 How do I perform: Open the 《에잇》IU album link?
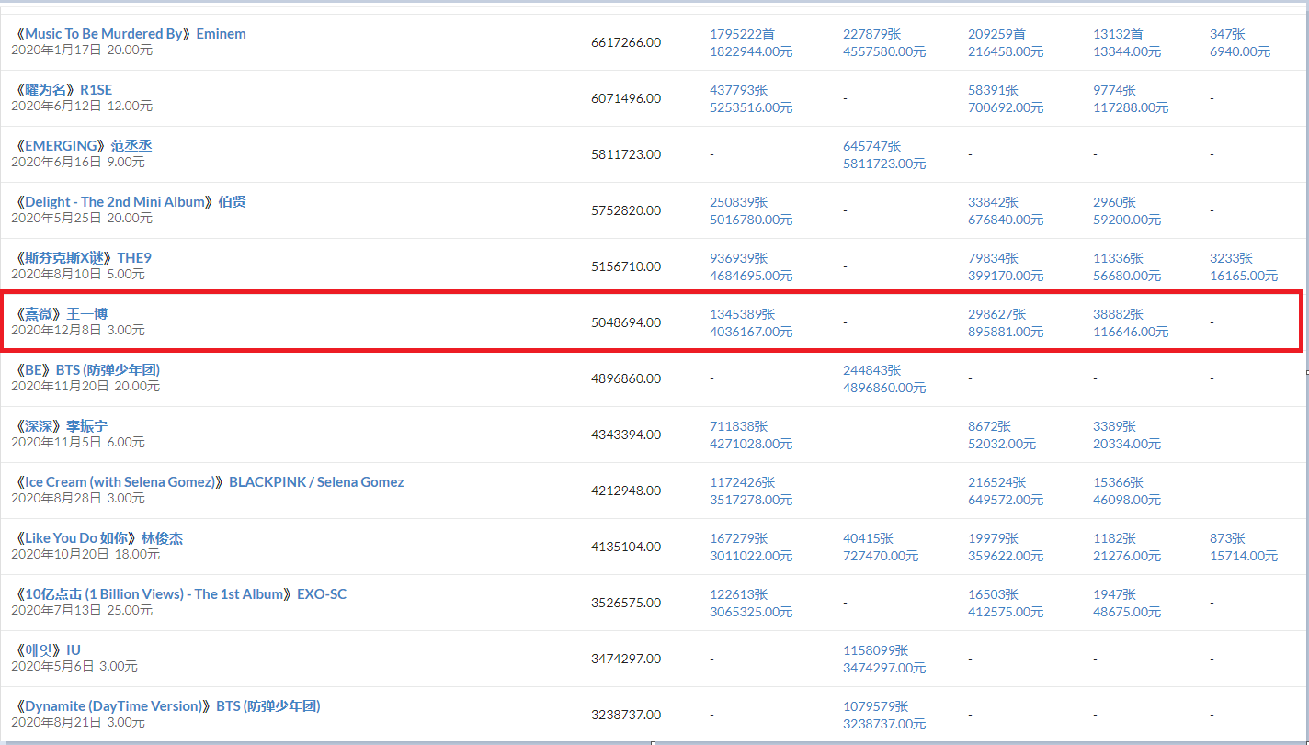49,650
